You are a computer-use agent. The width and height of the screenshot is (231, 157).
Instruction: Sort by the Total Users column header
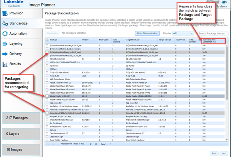(181, 41)
